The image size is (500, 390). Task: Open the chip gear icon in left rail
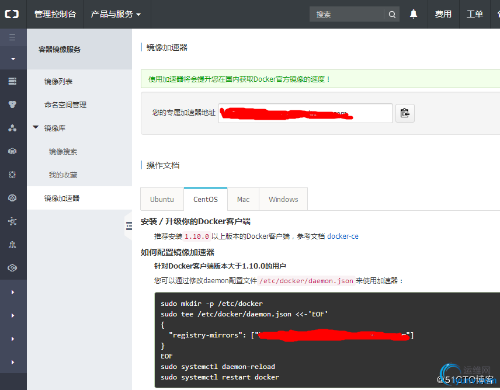(x=12, y=175)
